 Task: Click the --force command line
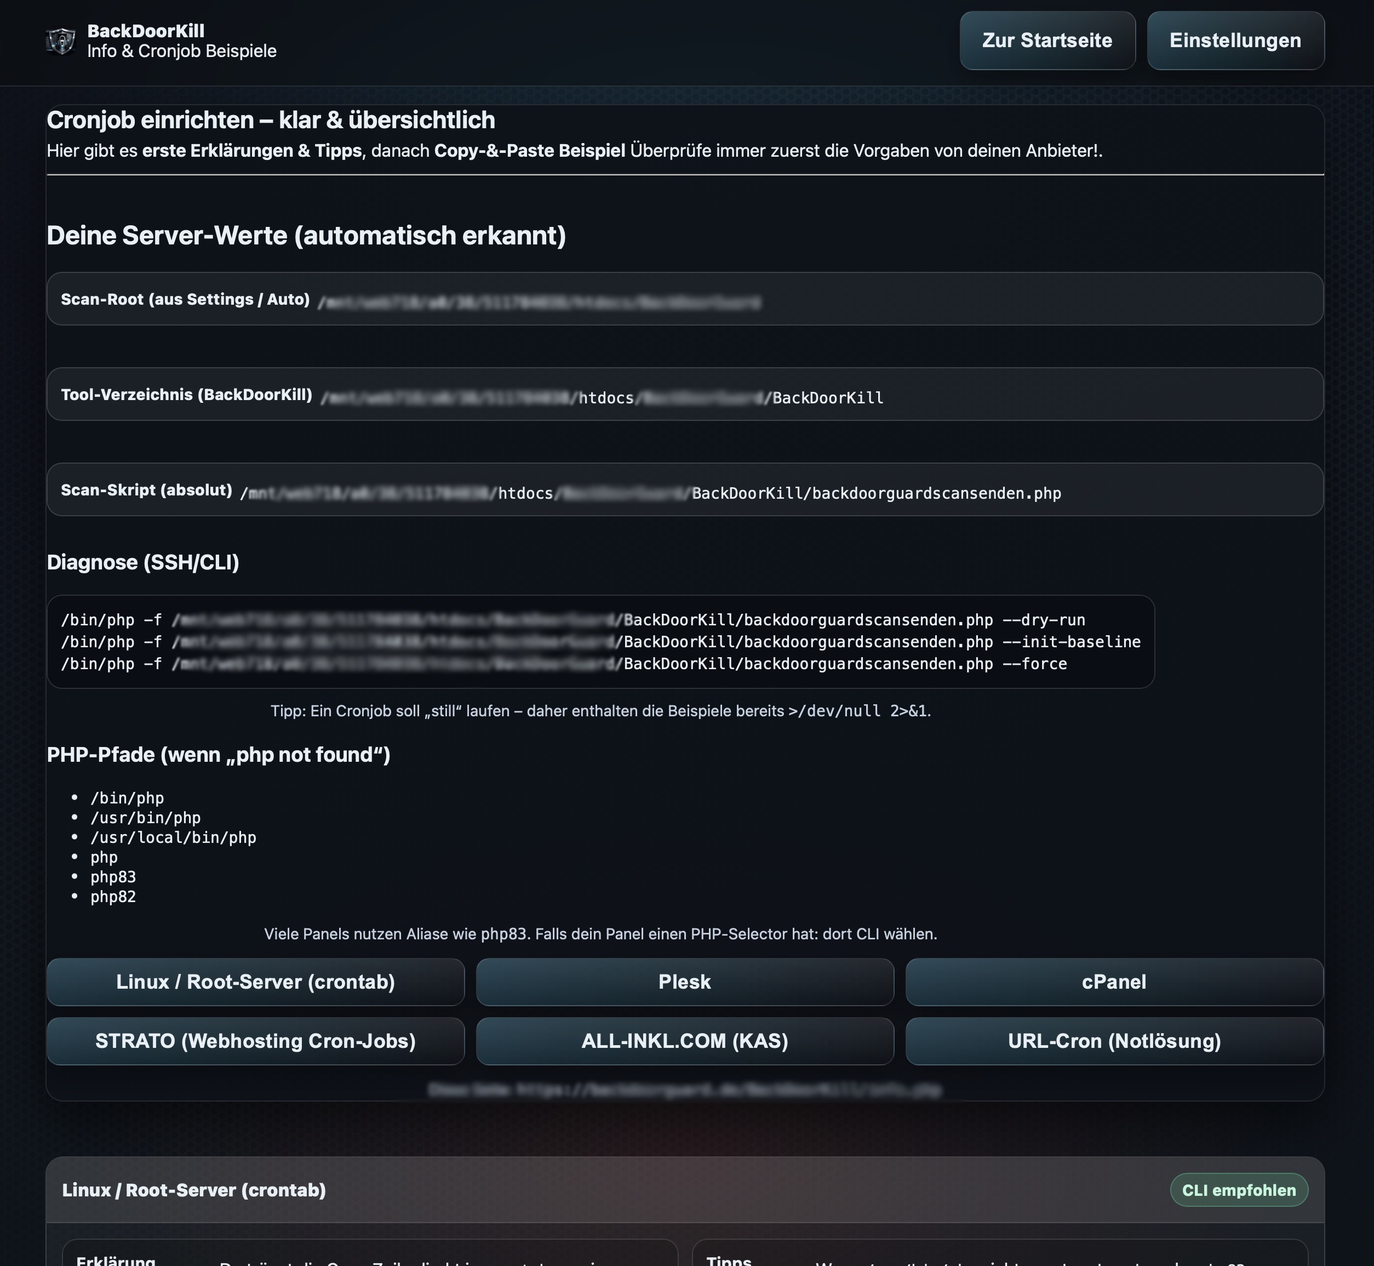(x=563, y=664)
